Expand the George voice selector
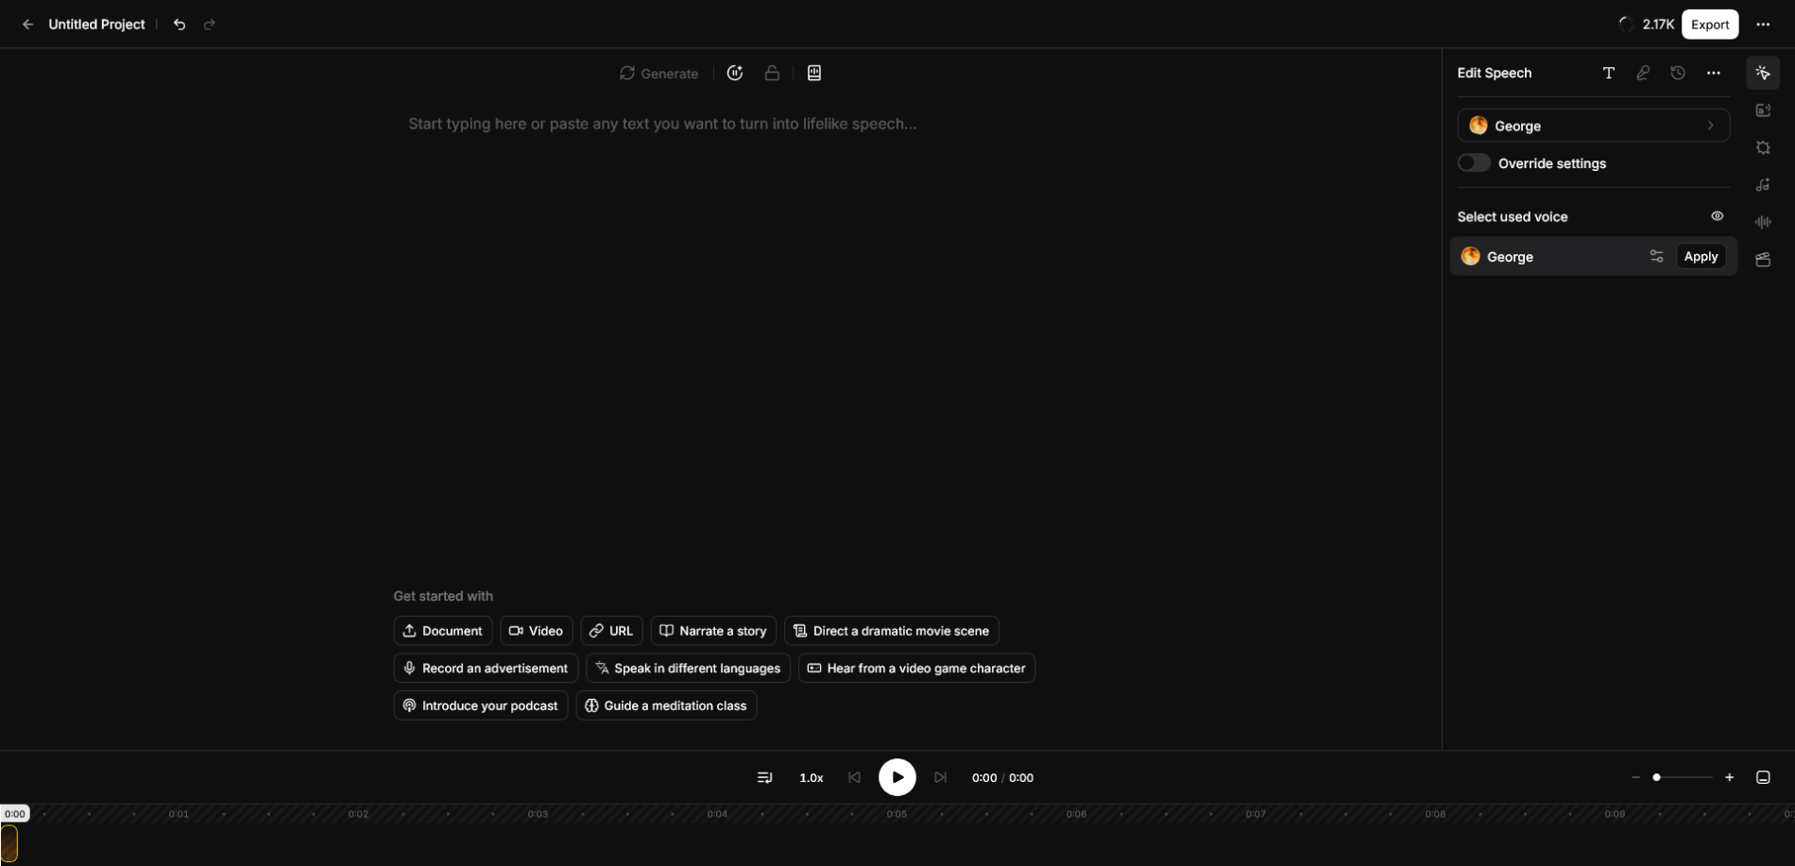Image resolution: width=1795 pixels, height=866 pixels. (x=1593, y=126)
